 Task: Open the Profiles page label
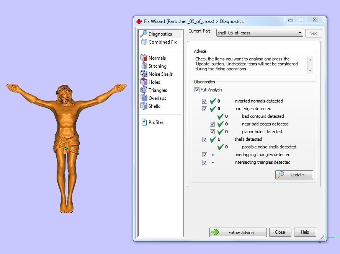pyautogui.click(x=156, y=122)
